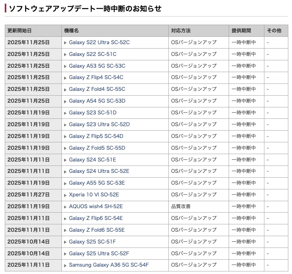This screenshot has height=274, width=292.
Task: Open the Xperia 10 VI SO-52E link
Action: [94, 195]
